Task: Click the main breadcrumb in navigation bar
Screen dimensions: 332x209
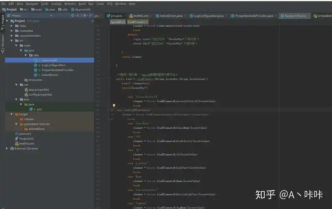Action: (x=37, y=10)
